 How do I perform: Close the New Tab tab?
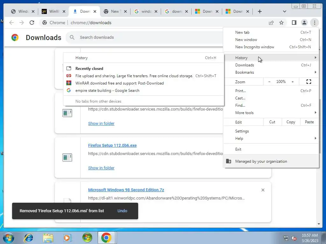point(125,11)
